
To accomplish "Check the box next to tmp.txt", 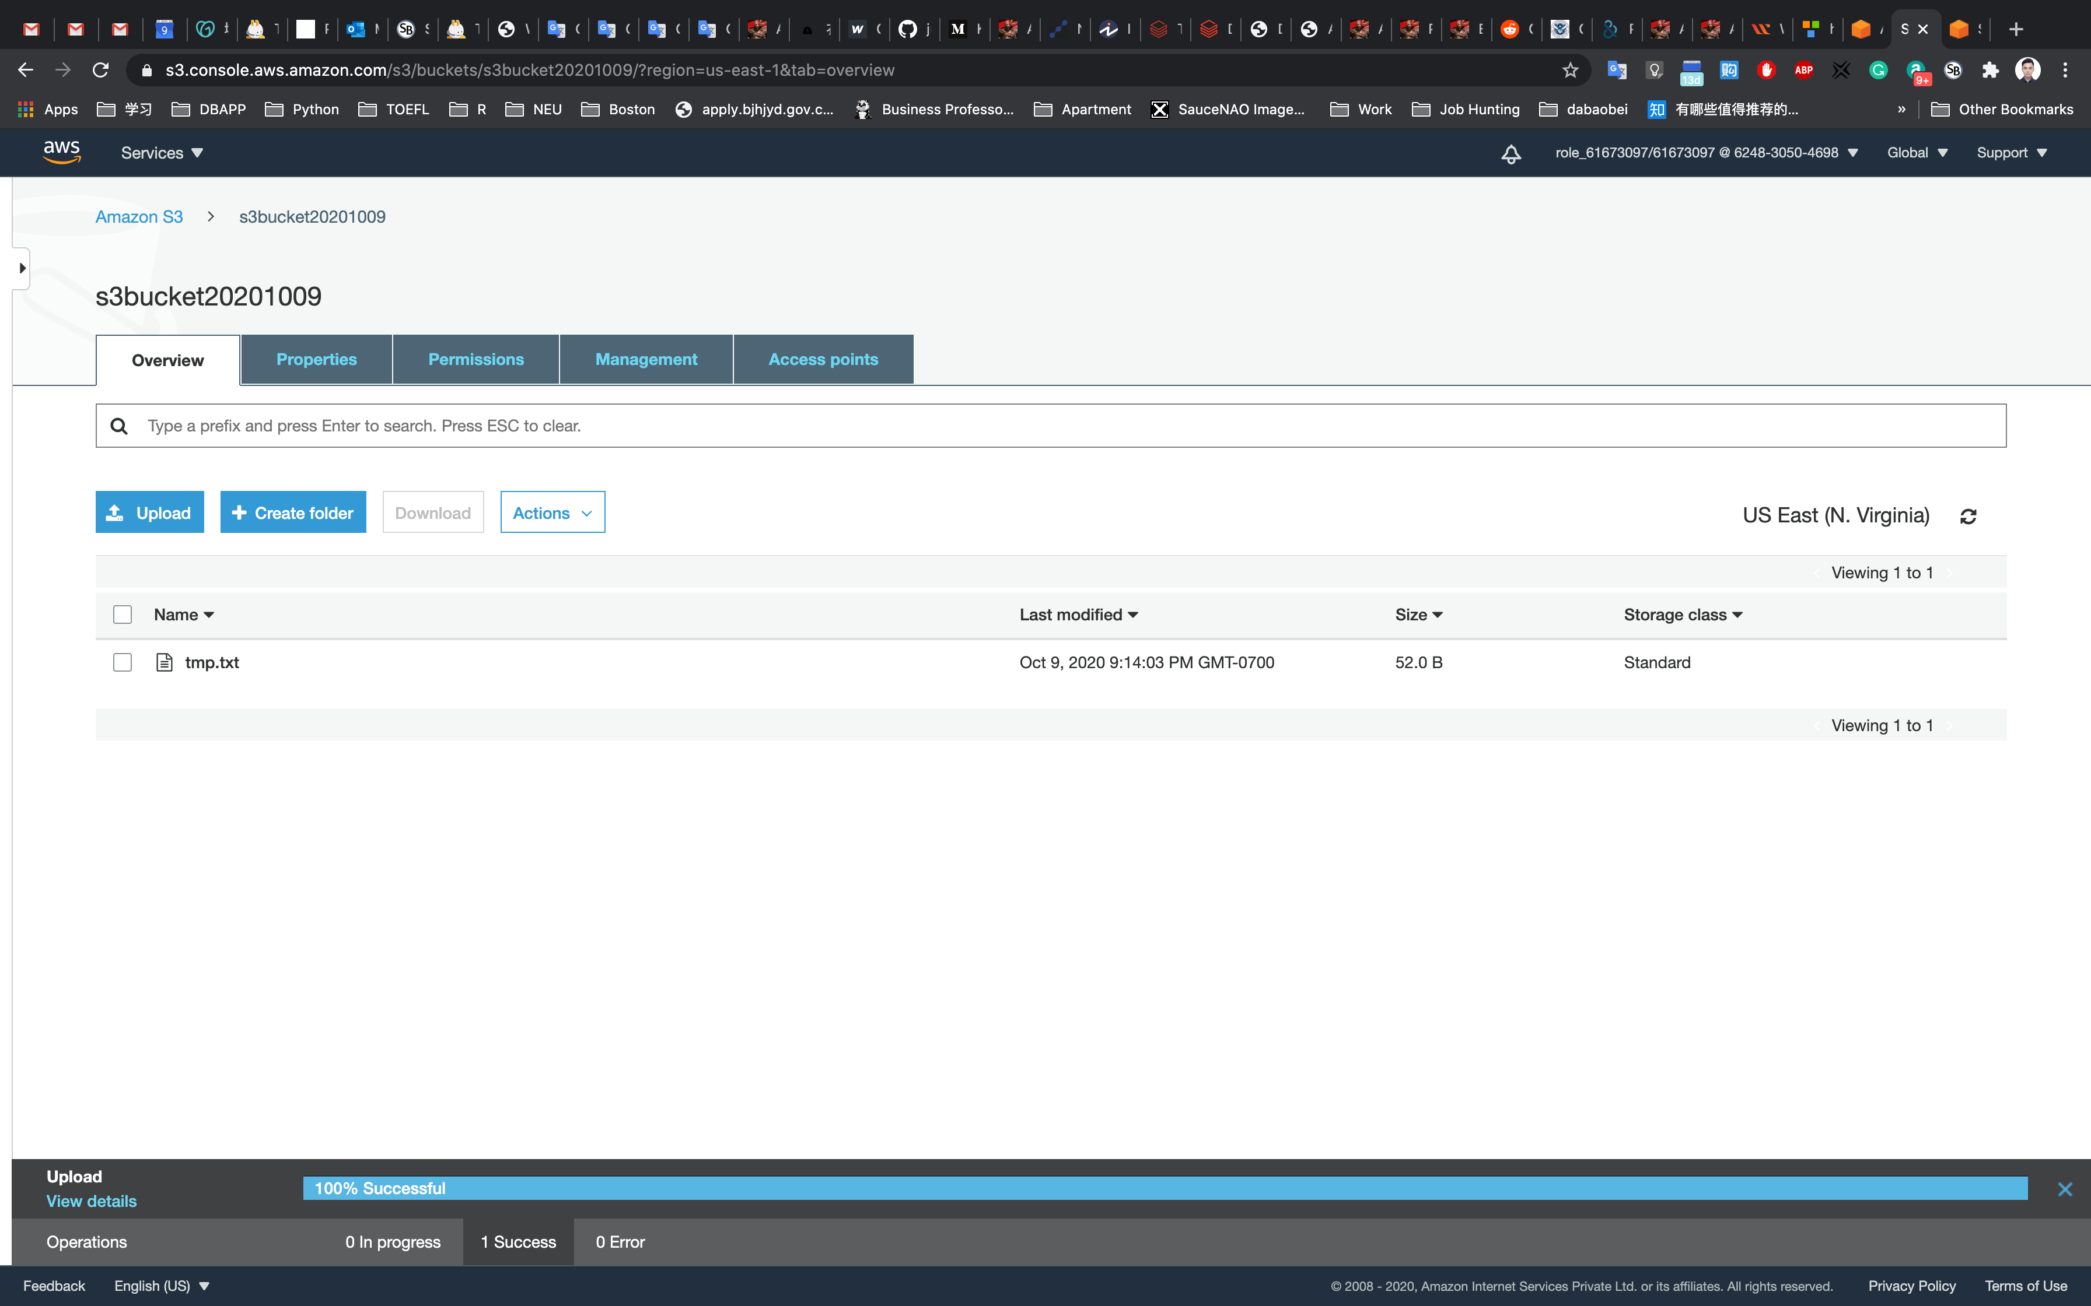I will tap(123, 662).
